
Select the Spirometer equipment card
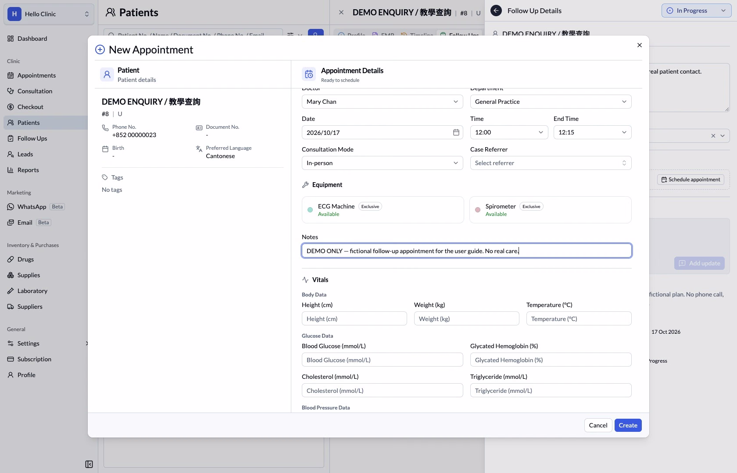[551, 210]
